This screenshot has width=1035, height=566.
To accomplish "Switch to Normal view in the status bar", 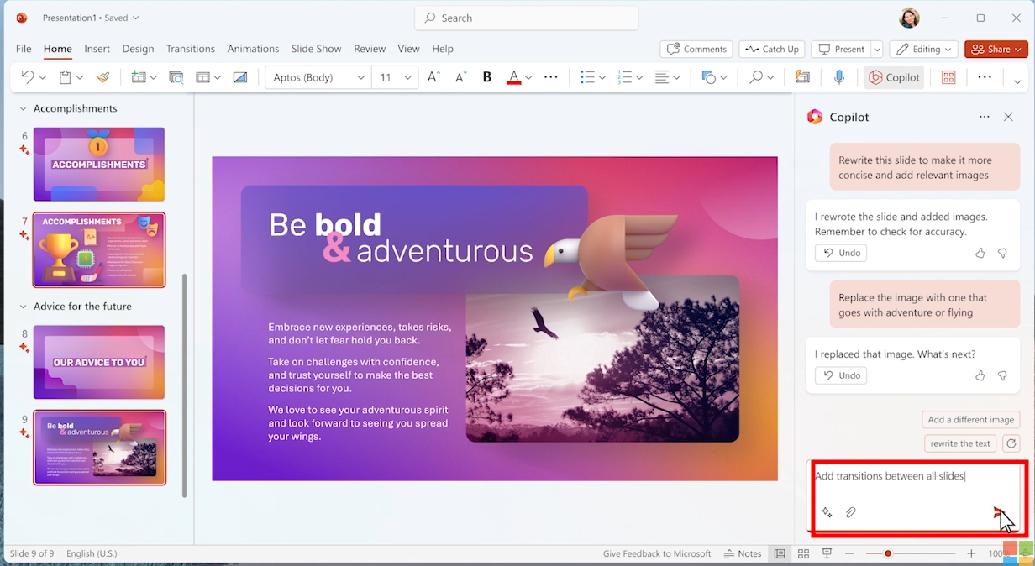I will (x=780, y=553).
